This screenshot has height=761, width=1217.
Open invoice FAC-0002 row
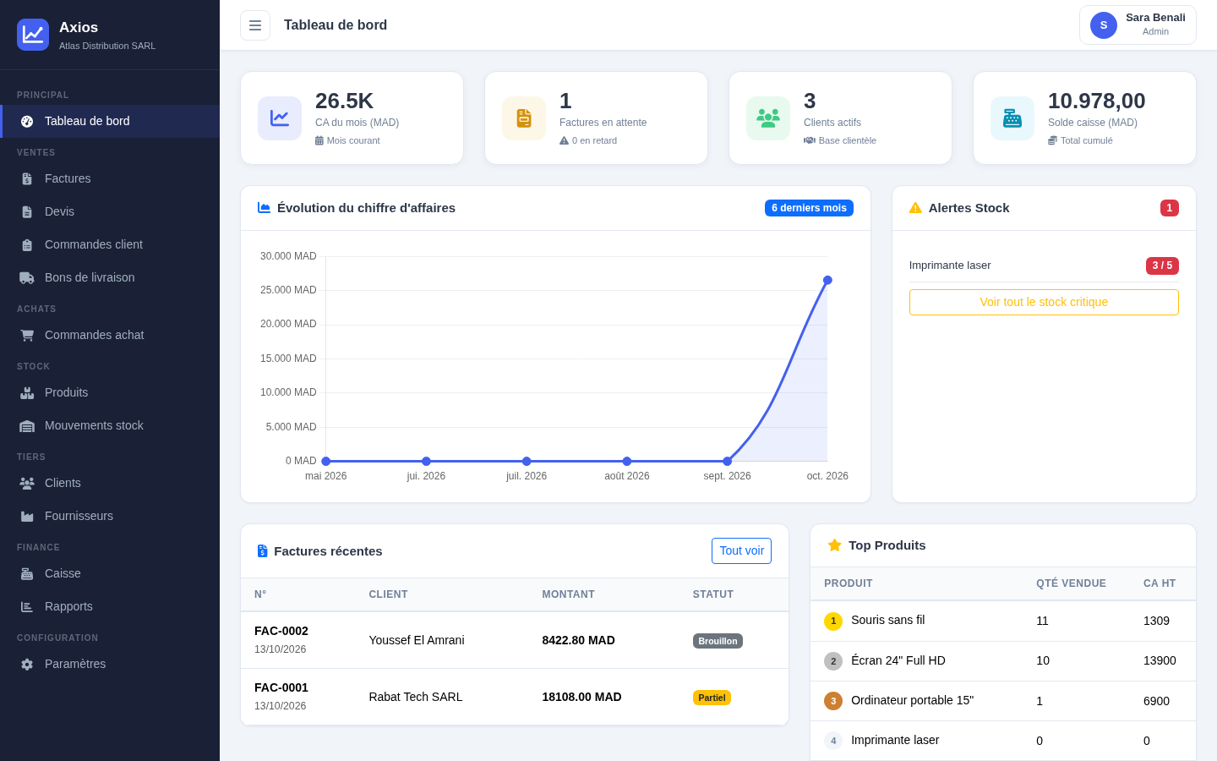coord(515,640)
